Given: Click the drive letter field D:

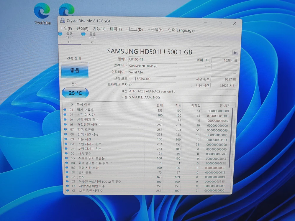Looking at the screenshot, I should point(152,85).
